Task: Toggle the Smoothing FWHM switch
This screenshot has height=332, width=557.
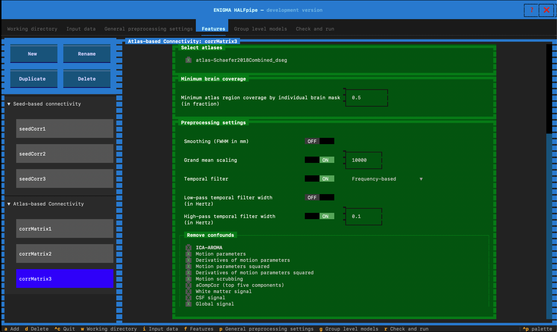Action: tap(320, 141)
